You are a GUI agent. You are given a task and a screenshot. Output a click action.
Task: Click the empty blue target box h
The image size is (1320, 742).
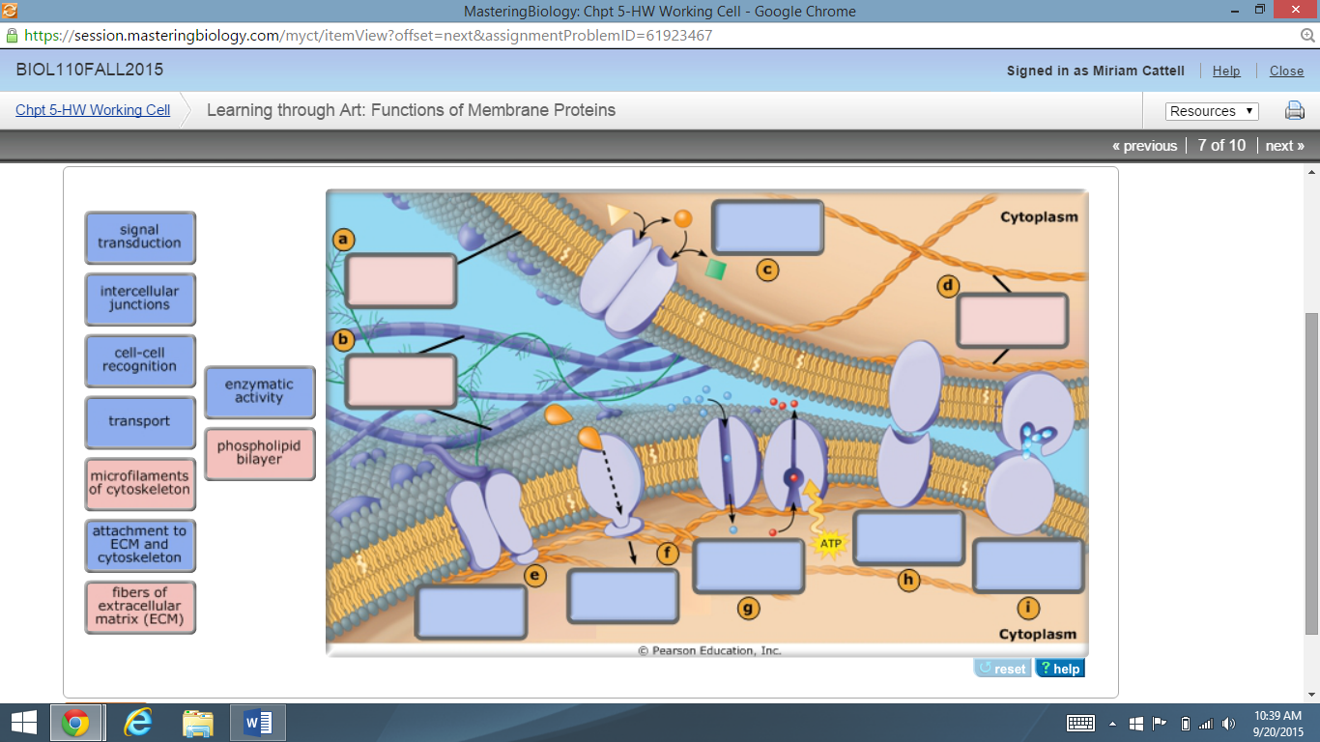click(x=909, y=538)
